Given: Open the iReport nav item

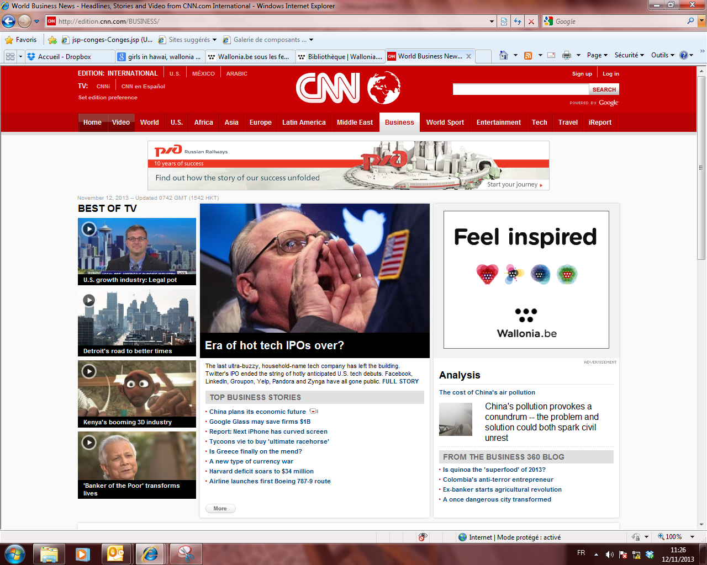Looking at the screenshot, I should point(600,122).
